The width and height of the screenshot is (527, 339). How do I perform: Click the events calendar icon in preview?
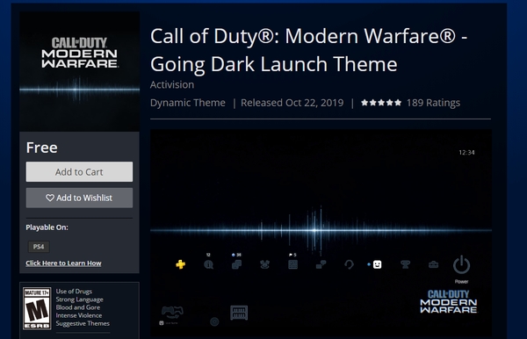click(292, 264)
